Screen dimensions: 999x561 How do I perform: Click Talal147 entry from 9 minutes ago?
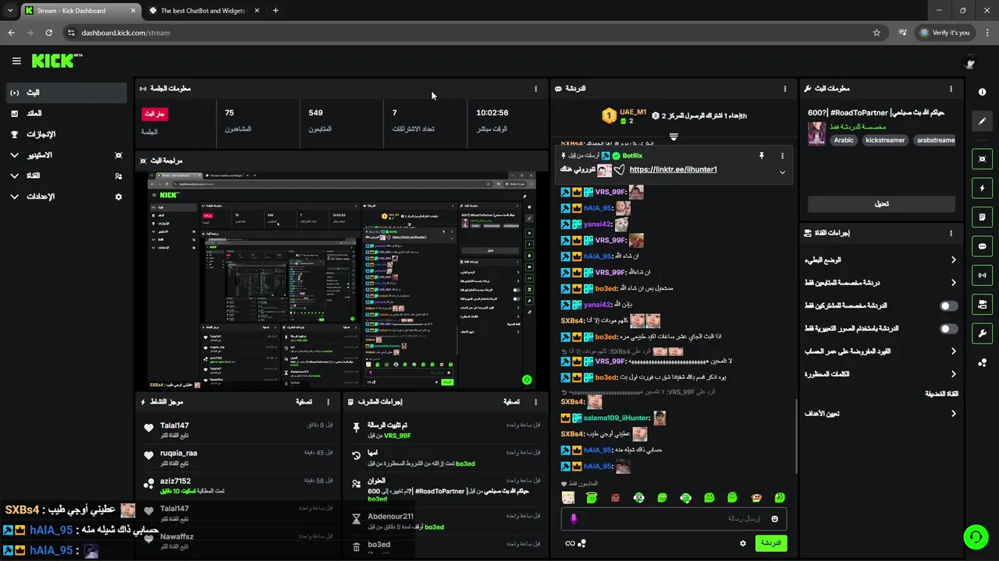click(239, 429)
